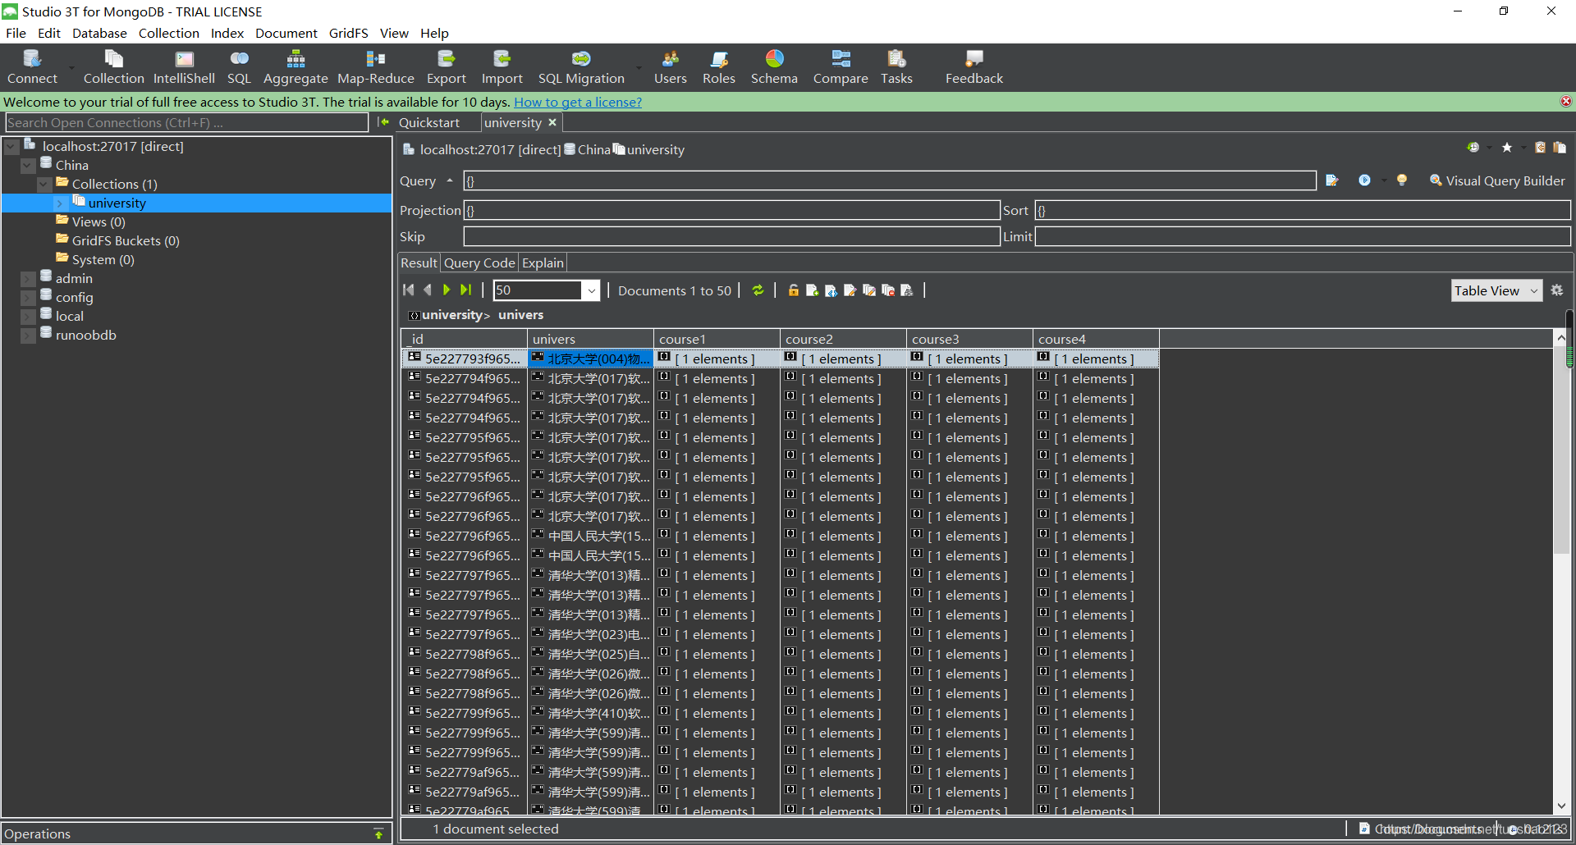
Task: Dismiss the trial welcome banner
Action: pos(1566,102)
